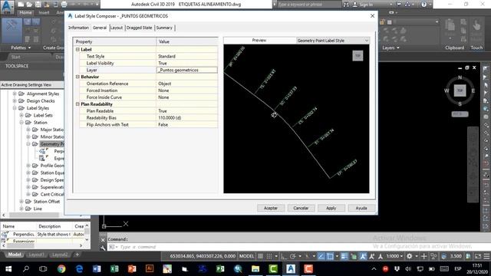Click the S compass direction on ViewCube

coord(460,104)
